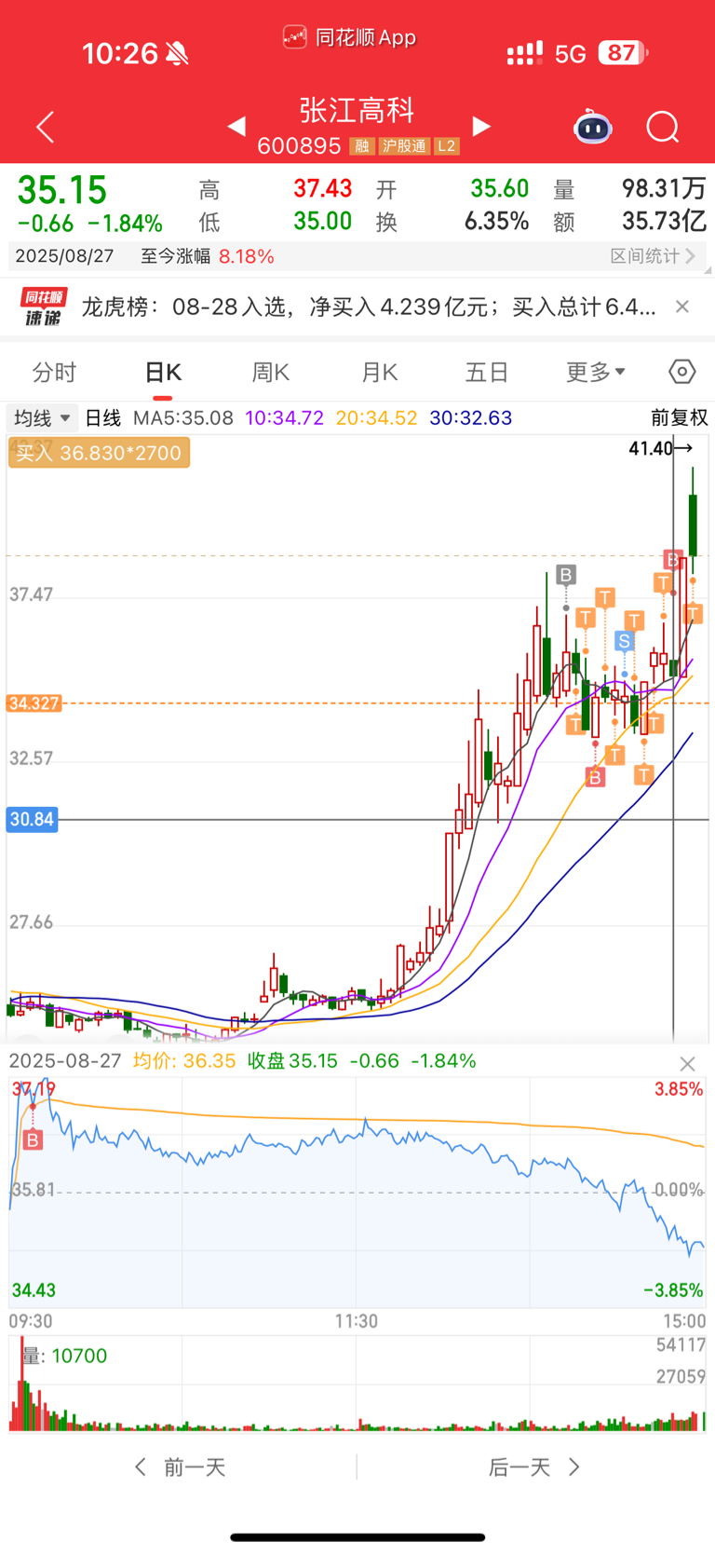Viewport: 715px width, 1555px height.
Task: Tap the MA10 value 10:34.72
Action: coord(285,418)
